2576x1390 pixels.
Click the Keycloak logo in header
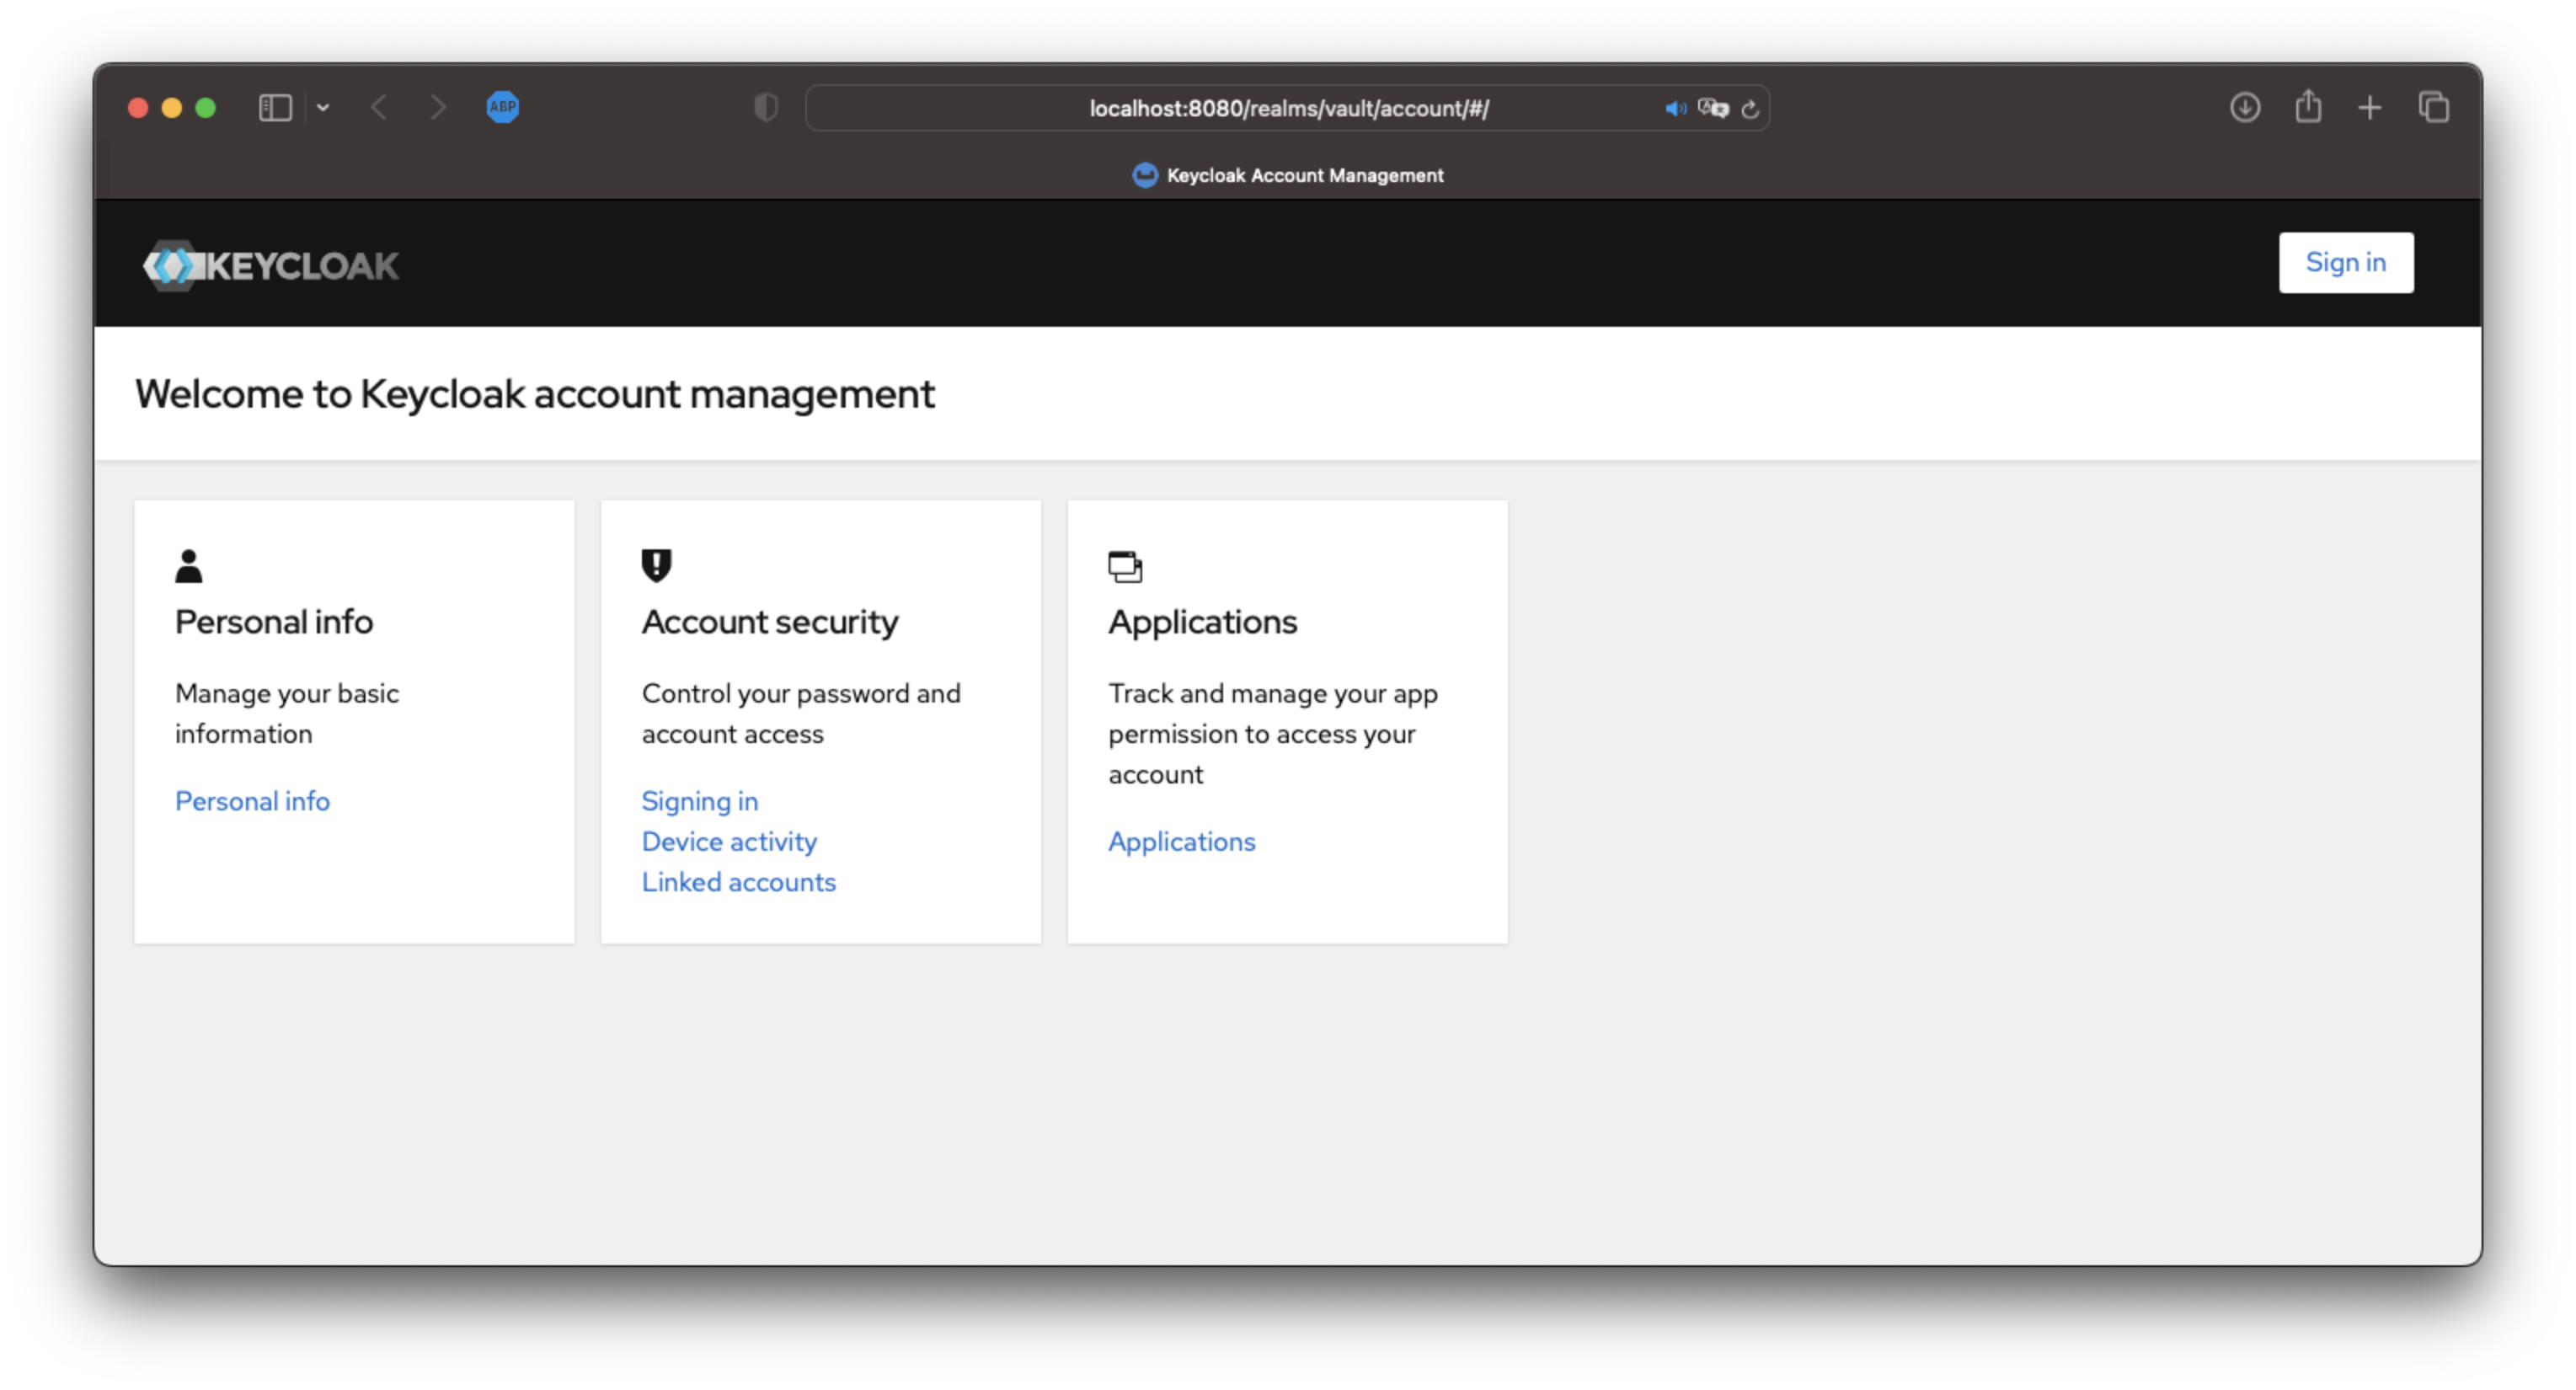270,266
